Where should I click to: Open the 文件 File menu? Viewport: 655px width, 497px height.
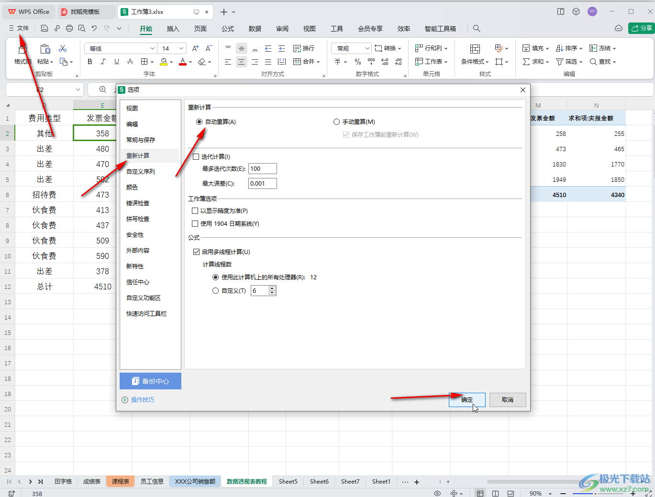[x=19, y=28]
